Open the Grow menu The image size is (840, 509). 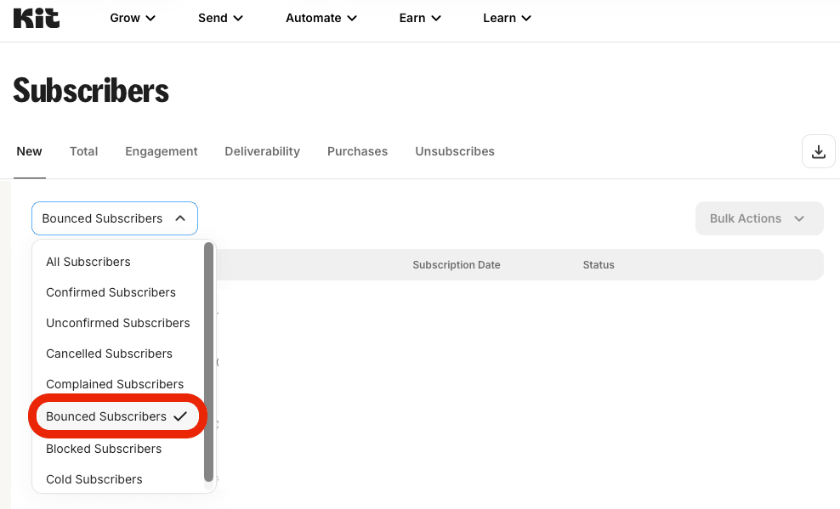point(133,18)
